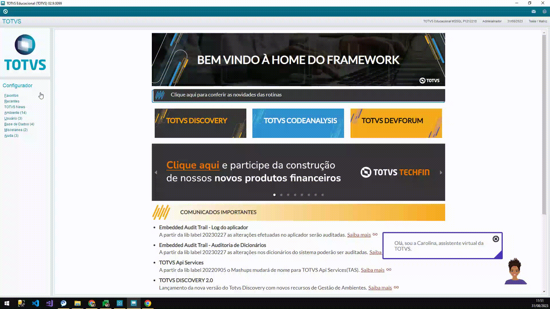Click the vertical scrollbar thumb of the home page

point(544,124)
